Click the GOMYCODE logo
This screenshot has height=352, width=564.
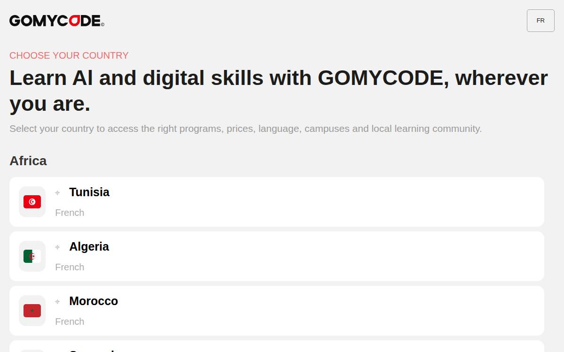click(57, 21)
